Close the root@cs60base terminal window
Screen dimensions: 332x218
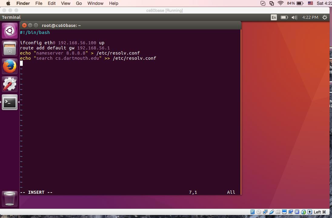(x=24, y=25)
